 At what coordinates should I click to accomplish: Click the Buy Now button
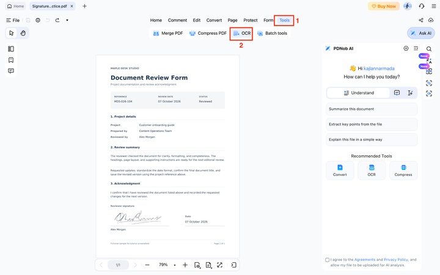click(384, 6)
